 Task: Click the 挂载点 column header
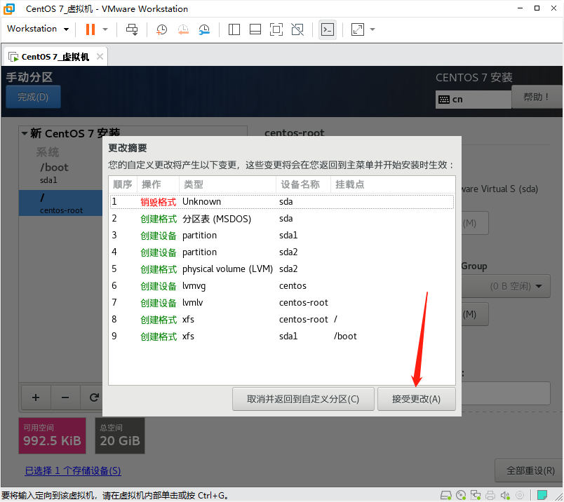pyautogui.click(x=393, y=184)
